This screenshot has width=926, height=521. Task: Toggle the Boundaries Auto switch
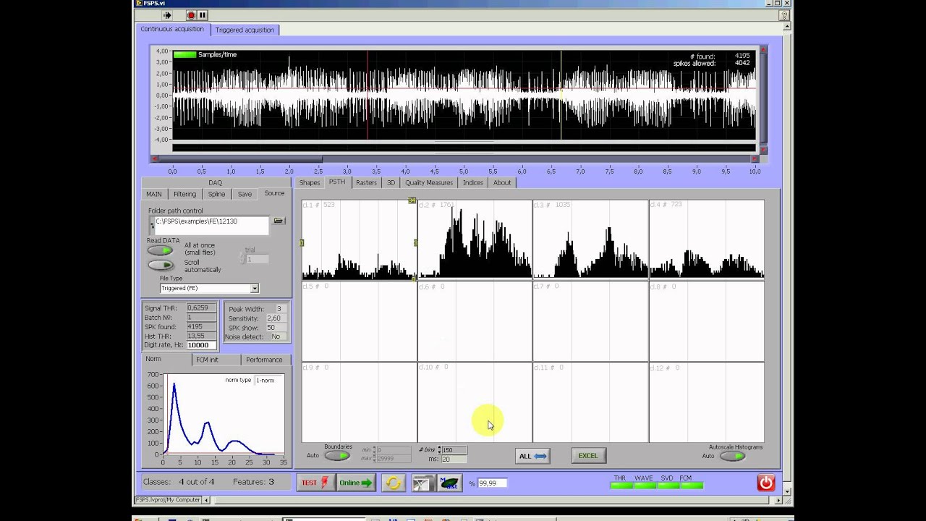(336, 455)
